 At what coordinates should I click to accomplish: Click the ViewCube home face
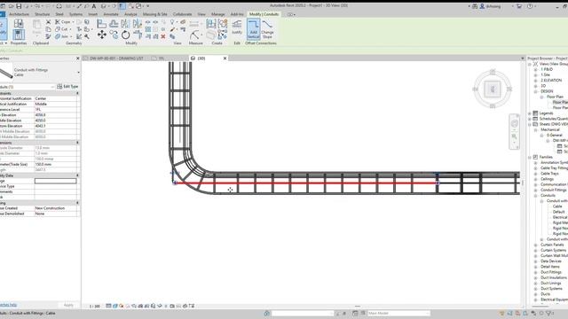tap(492, 89)
